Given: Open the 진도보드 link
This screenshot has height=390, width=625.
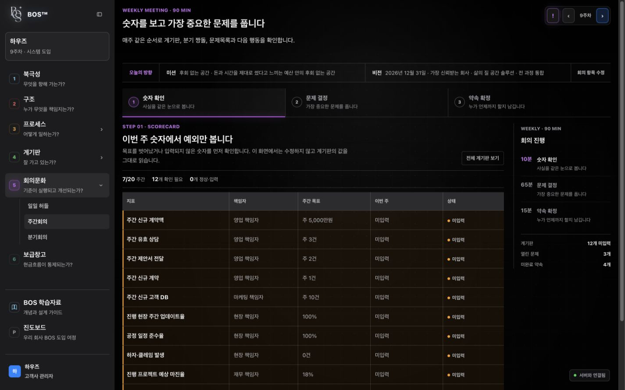Looking at the screenshot, I should [57, 332].
